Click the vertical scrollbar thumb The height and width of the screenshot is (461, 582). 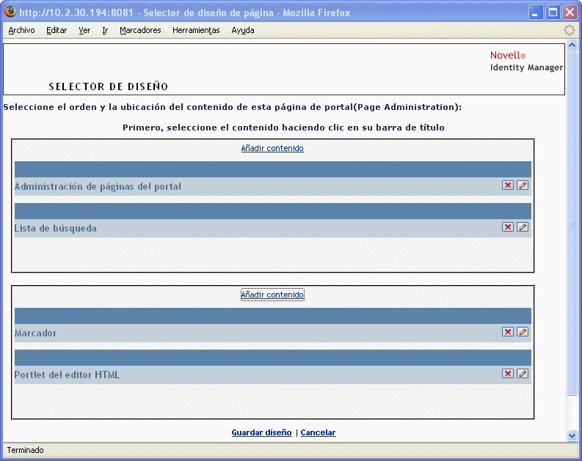coord(572,224)
